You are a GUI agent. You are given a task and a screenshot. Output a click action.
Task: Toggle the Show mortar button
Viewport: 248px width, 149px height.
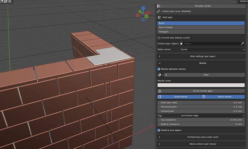223,97
